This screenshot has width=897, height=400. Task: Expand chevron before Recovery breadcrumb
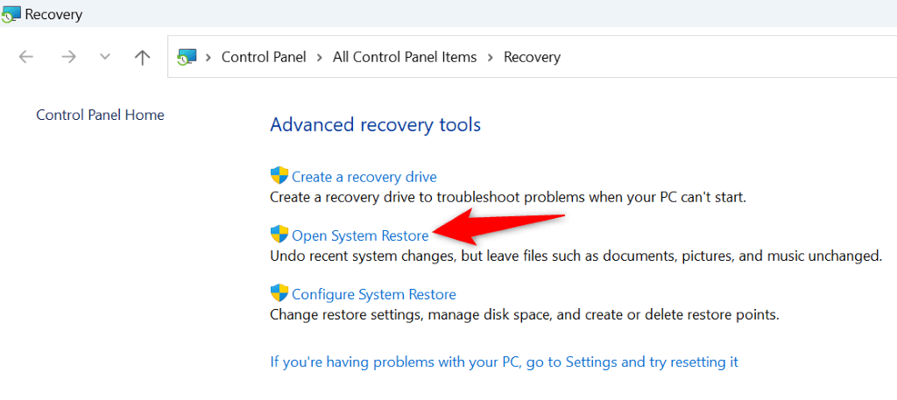(491, 57)
